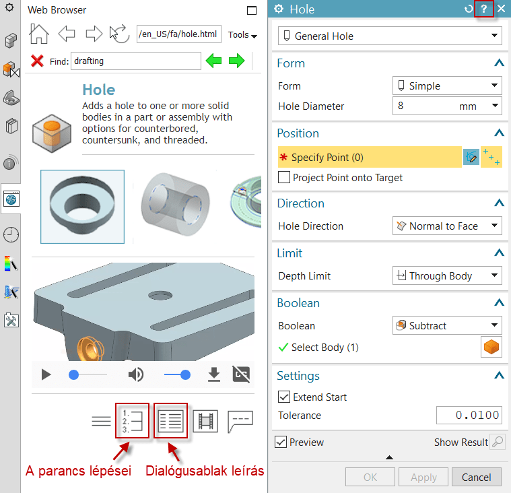Go back with the left arrow icon

click(67, 34)
